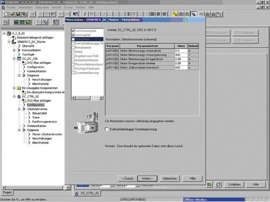The height and width of the screenshot is (202, 270).
Task: Collapse the CU_DC_126 tree node
Action: (x=14, y=59)
